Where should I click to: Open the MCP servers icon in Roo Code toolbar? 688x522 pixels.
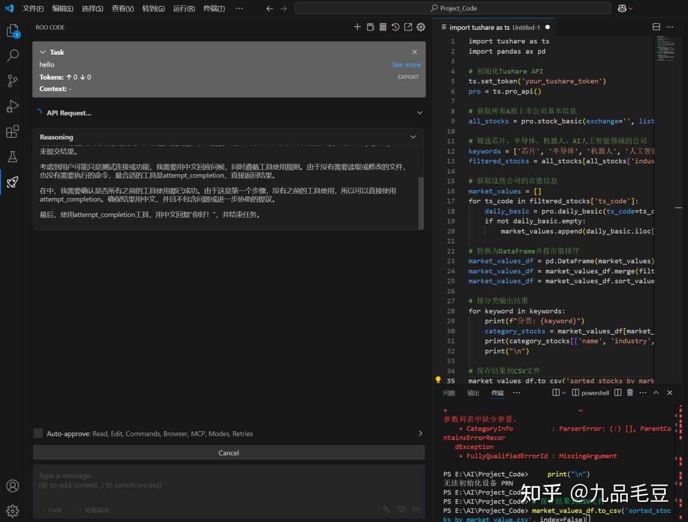click(x=383, y=27)
